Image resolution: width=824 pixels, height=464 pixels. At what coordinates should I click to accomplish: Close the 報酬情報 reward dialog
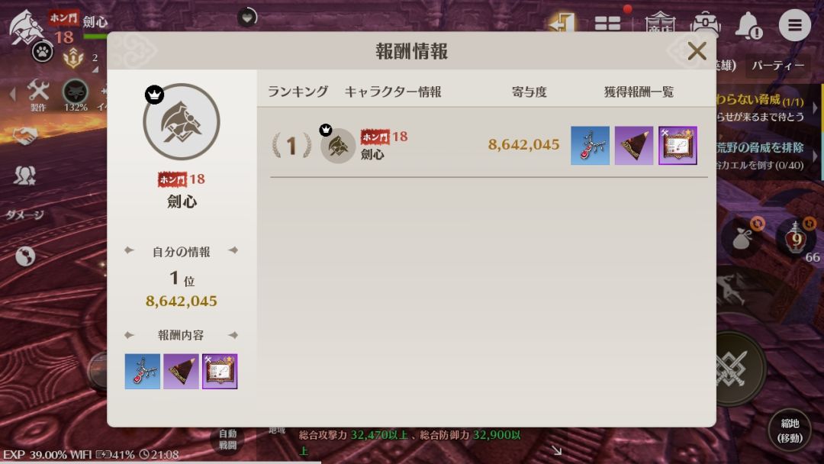[x=697, y=51]
